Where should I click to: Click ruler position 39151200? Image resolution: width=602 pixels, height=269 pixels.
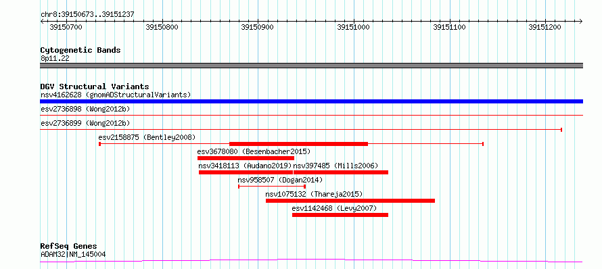pyautogui.click(x=545, y=27)
